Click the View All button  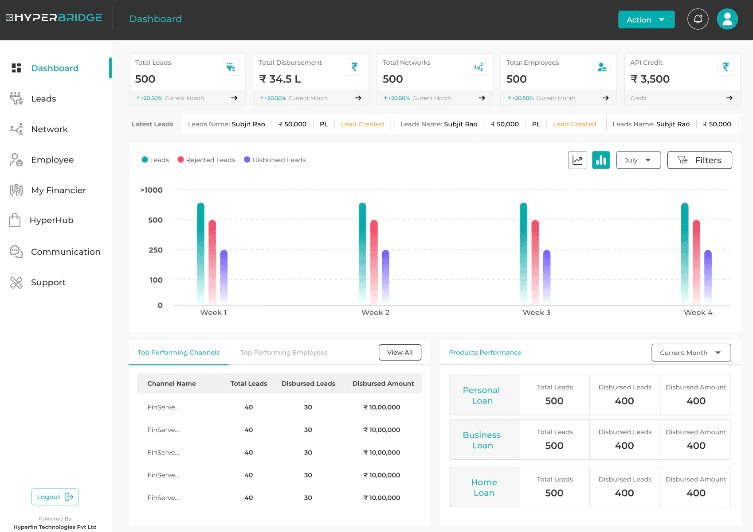(x=400, y=352)
